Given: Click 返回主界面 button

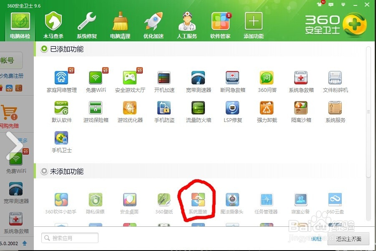Looking at the screenshot, I should click(x=348, y=239).
